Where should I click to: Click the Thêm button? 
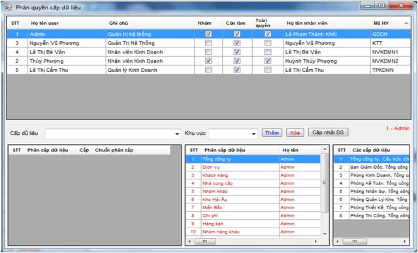point(272,132)
